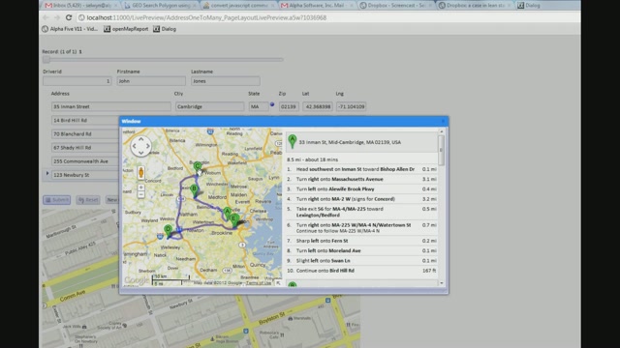Screen dimensions: 620x348
Task: Click step 4 MA-2 W signs for Concord
Action: 361,199
